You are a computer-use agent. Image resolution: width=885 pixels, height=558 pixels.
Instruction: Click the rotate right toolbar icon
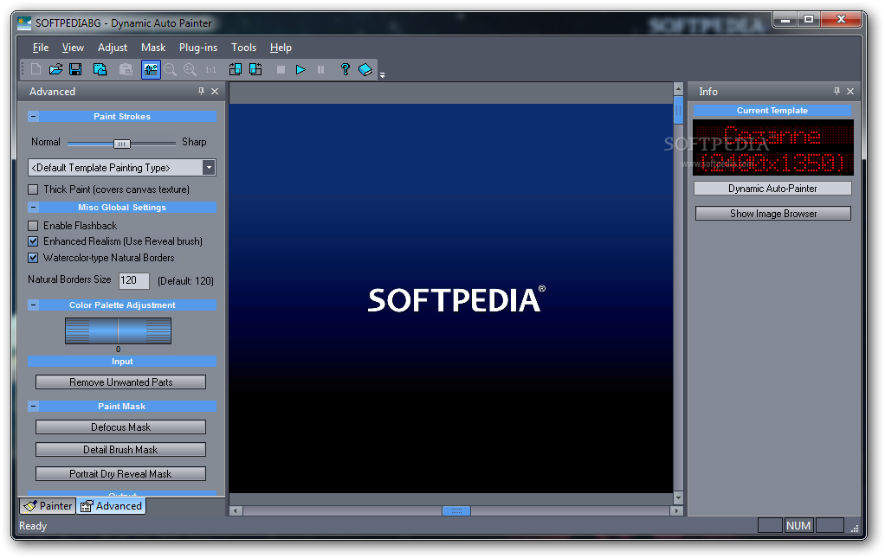[x=255, y=69]
